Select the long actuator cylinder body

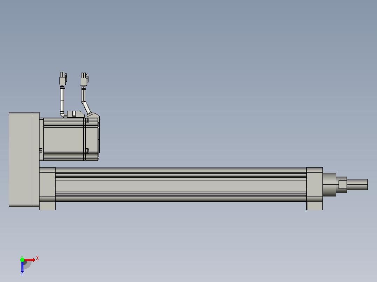181,185
